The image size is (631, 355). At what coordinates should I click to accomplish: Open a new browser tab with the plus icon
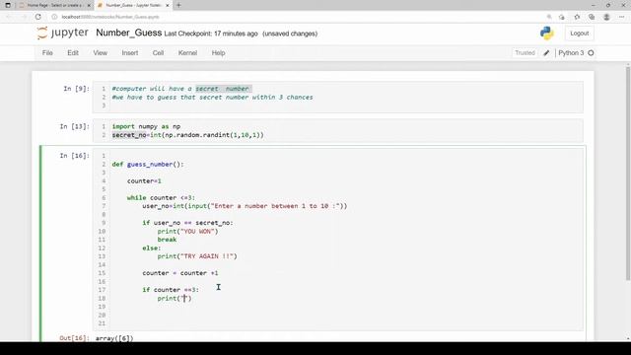(178, 5)
